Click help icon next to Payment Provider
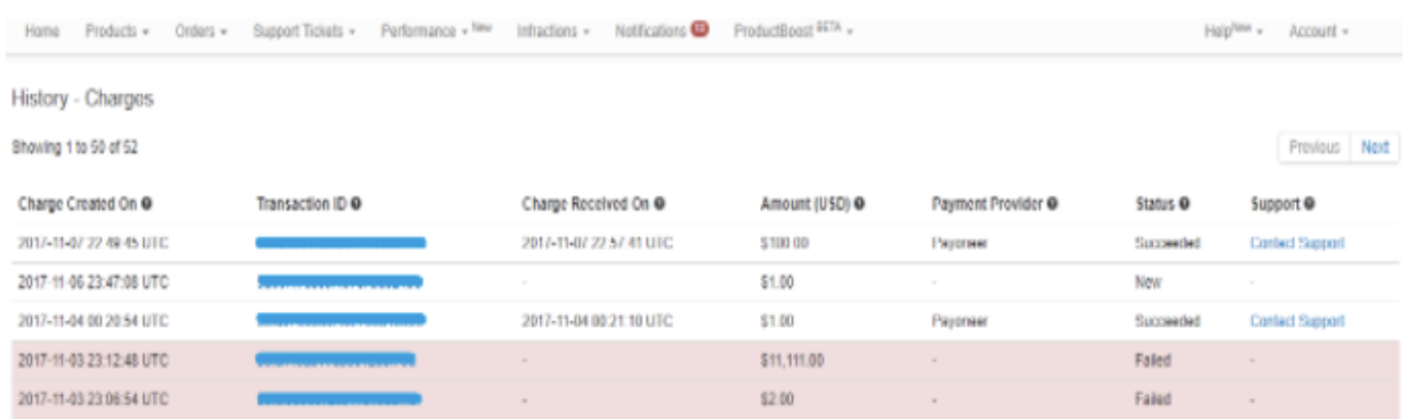Viewport: 1403px width, 419px height. (x=1053, y=205)
